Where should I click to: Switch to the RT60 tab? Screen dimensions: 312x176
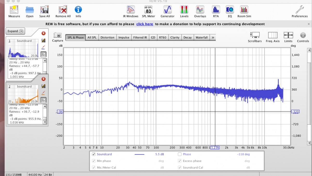[163, 37]
